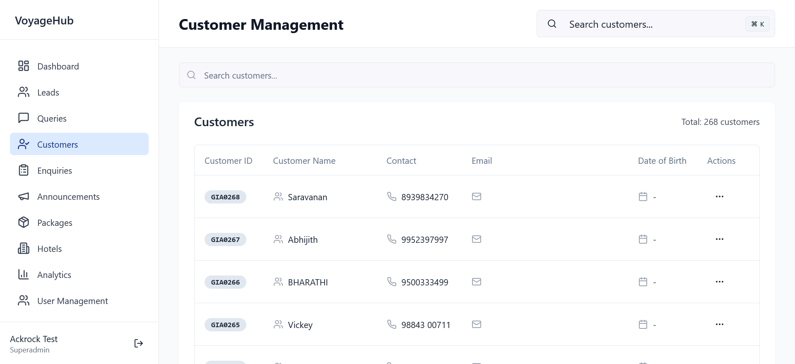Click the person icon beside Abhijith
The height and width of the screenshot is (364, 795).
click(278, 239)
